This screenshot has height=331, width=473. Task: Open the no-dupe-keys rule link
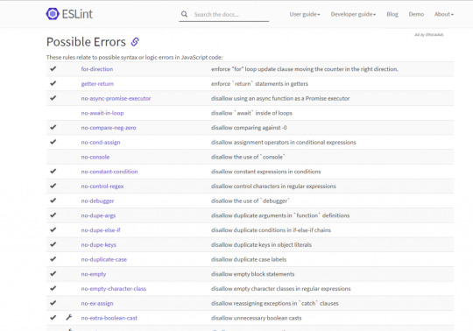[x=98, y=245]
